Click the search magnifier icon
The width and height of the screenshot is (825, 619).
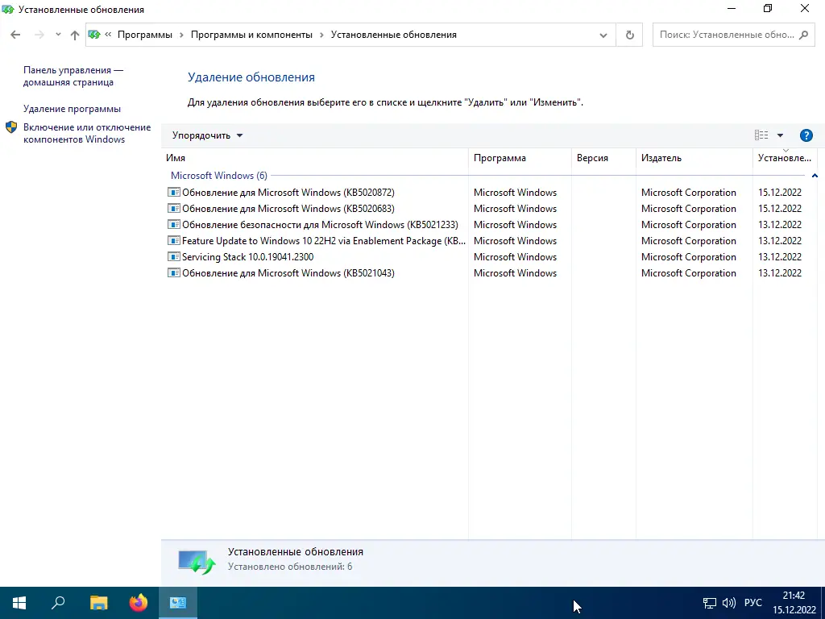[x=803, y=35]
